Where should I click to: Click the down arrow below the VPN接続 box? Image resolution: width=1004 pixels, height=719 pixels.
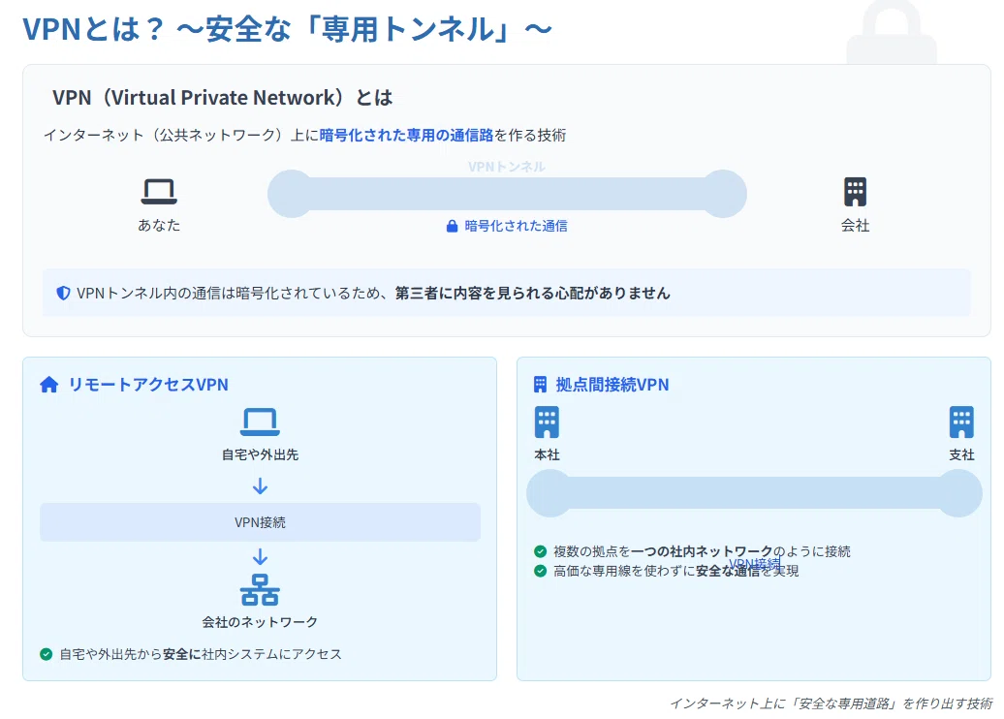tap(260, 556)
